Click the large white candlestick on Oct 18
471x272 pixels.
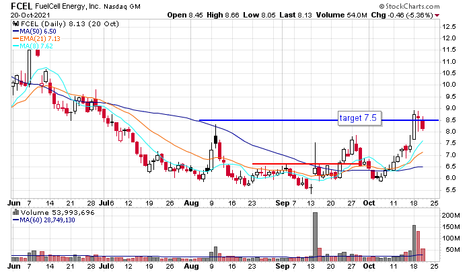414,126
